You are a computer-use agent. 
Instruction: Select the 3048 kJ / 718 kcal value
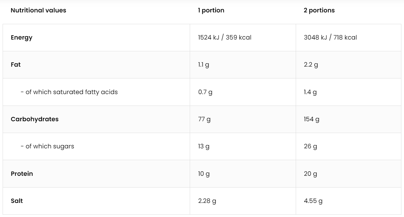pos(330,38)
